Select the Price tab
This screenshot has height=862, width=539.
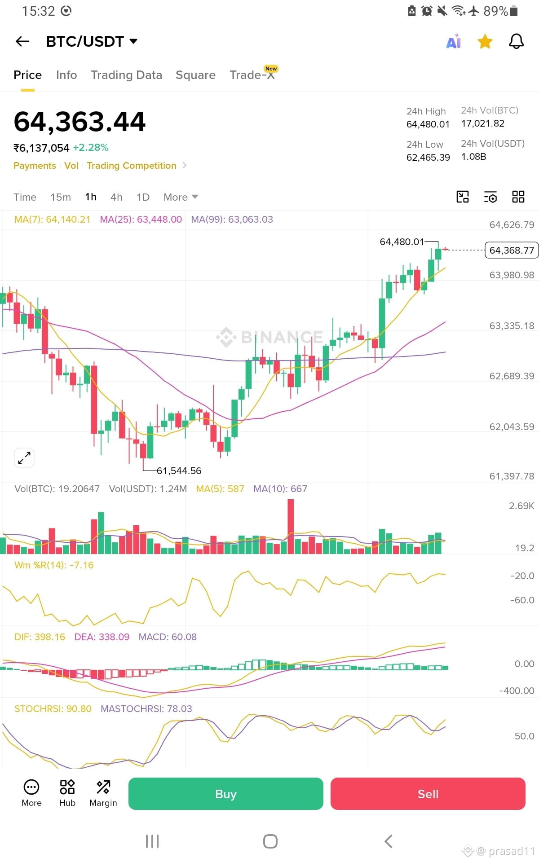(27, 75)
